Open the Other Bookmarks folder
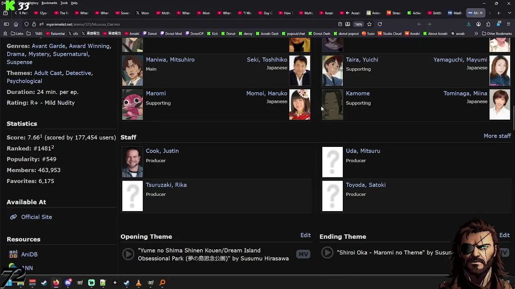This screenshot has height=289, width=515. pos(496,34)
